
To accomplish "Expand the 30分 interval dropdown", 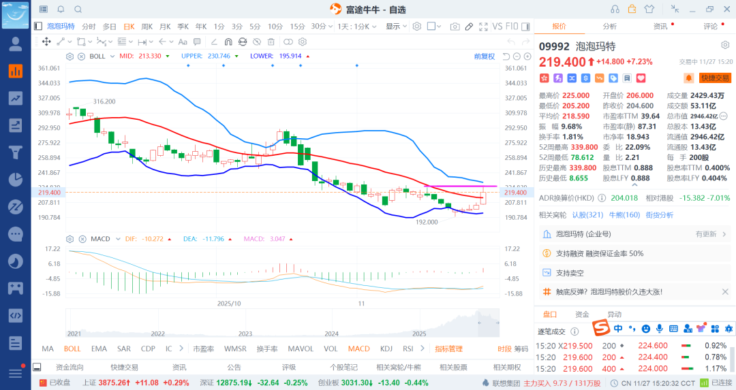I will 321,27.
